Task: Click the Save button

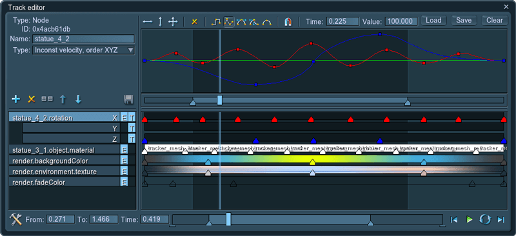Action: tap(464, 21)
